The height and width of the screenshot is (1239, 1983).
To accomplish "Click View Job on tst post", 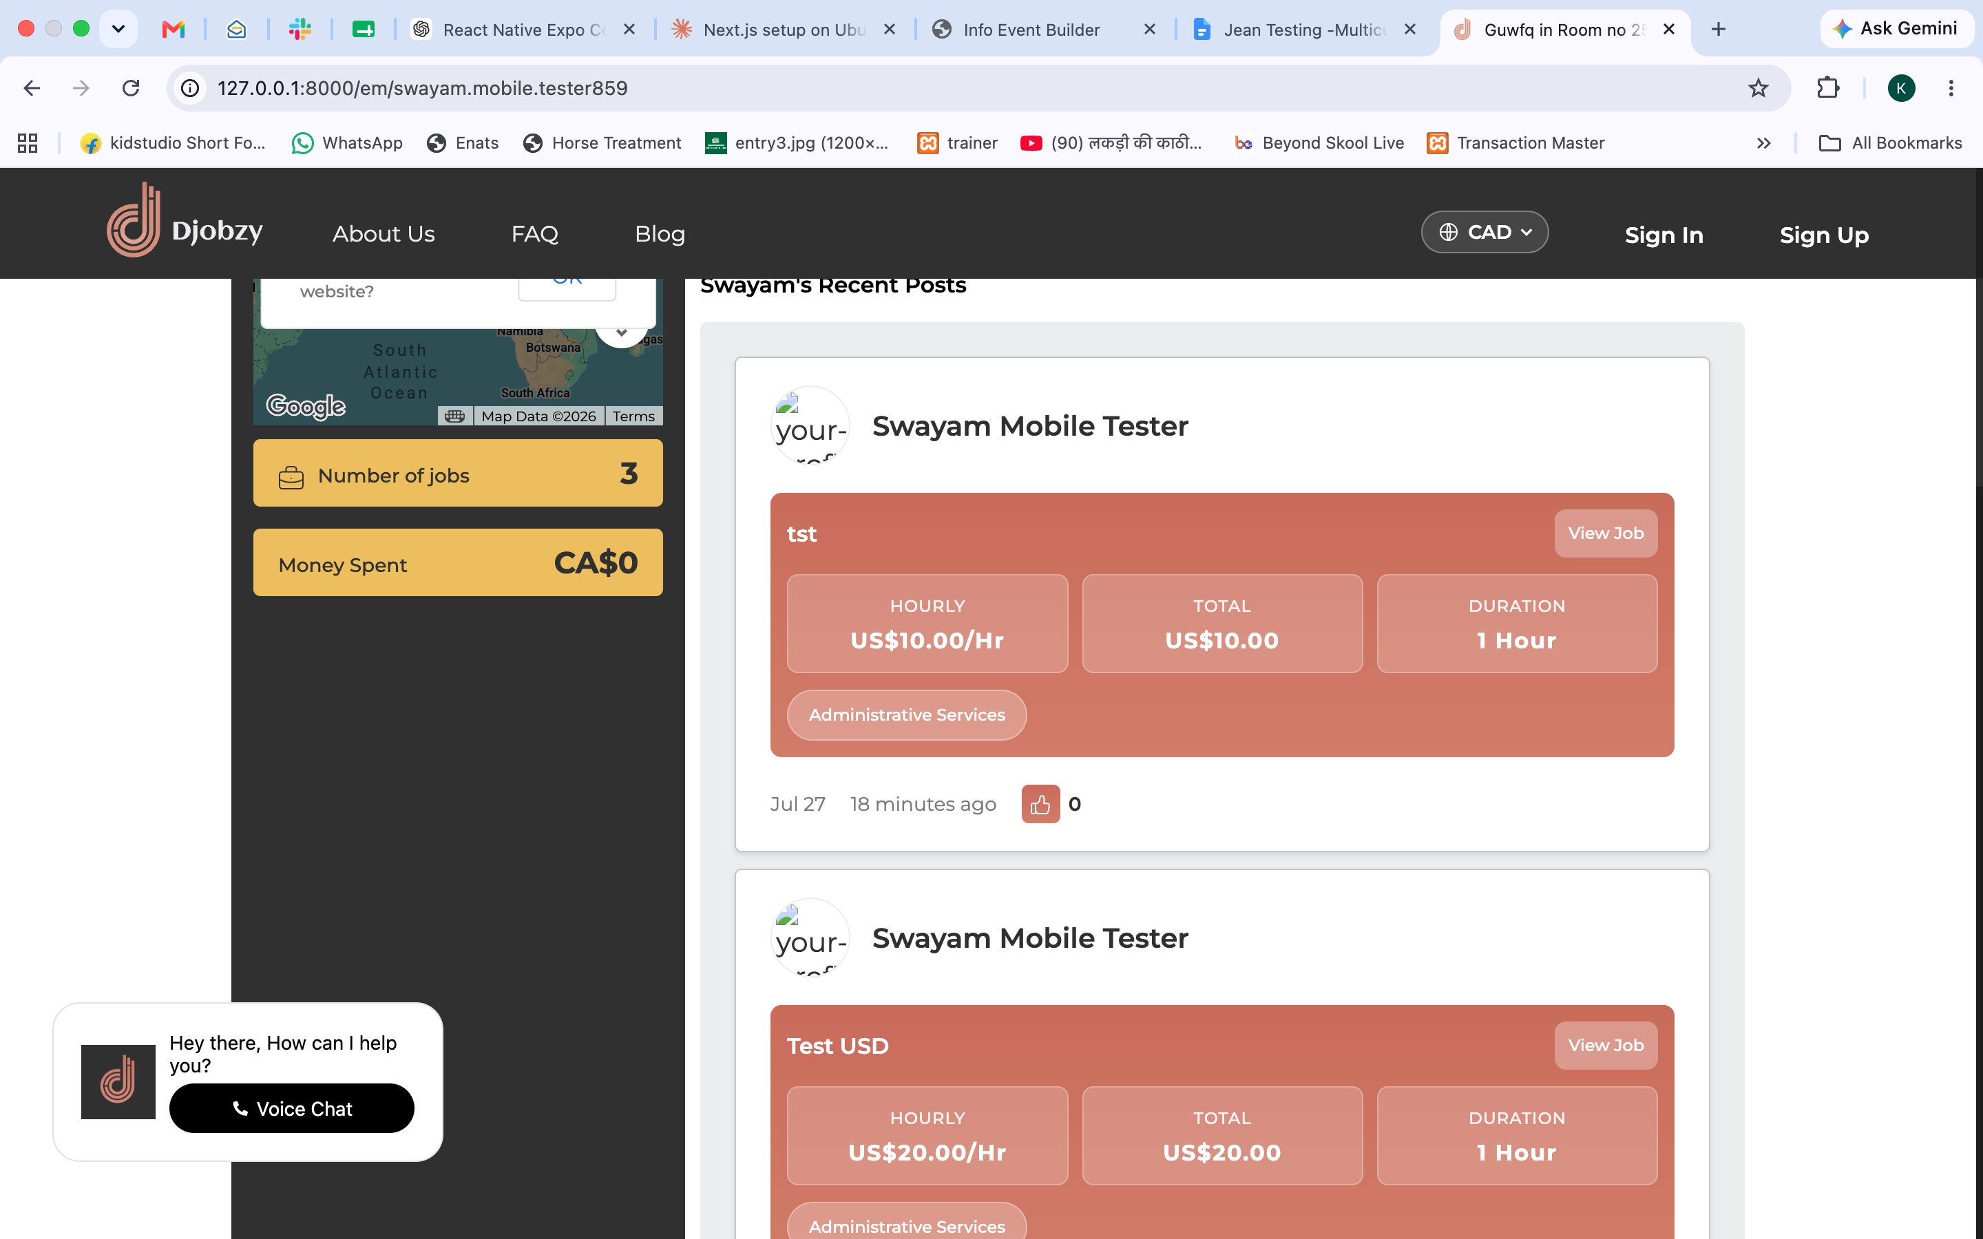I will coord(1605,533).
